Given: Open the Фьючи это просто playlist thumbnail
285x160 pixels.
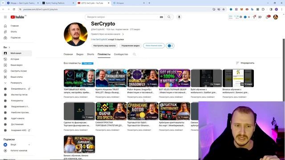Looking at the screenshot, I should click(111, 111).
